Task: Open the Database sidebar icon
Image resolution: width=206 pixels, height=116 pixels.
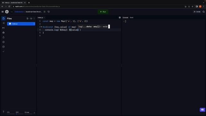Action: tap(4, 47)
